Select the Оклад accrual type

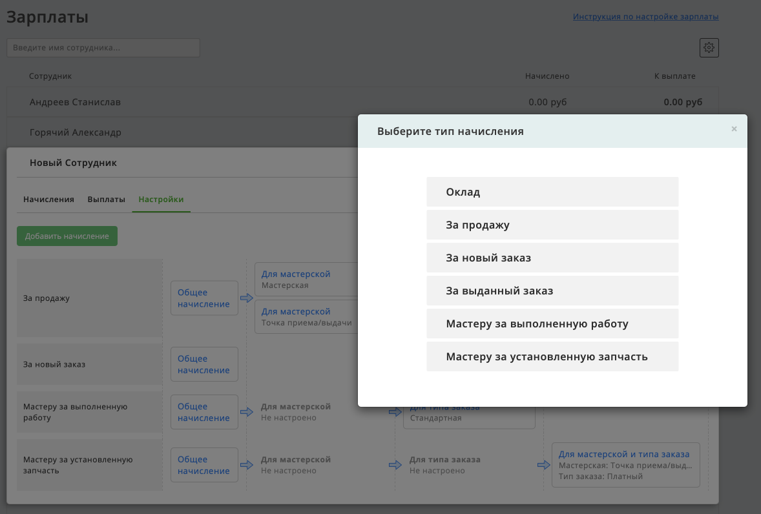[552, 192]
